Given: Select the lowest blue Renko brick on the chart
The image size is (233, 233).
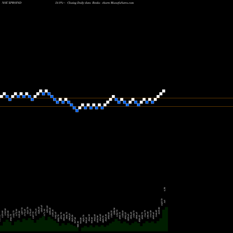Looking at the screenshot, I should [77, 110].
